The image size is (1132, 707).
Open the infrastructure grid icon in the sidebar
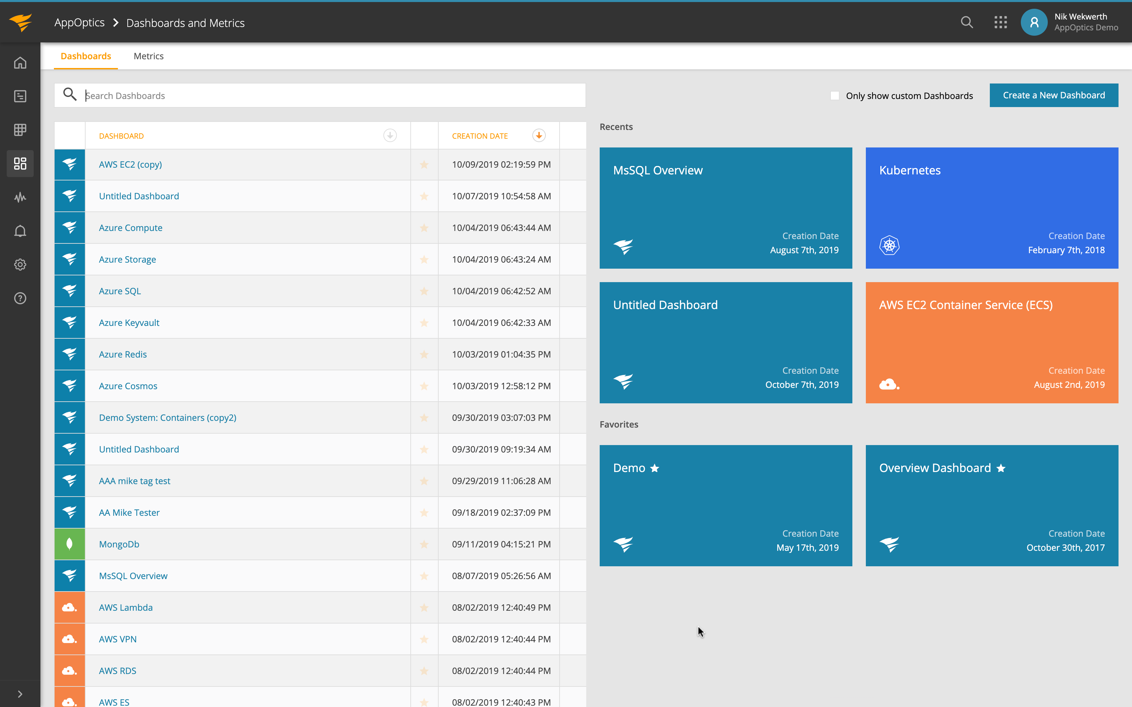tap(20, 130)
